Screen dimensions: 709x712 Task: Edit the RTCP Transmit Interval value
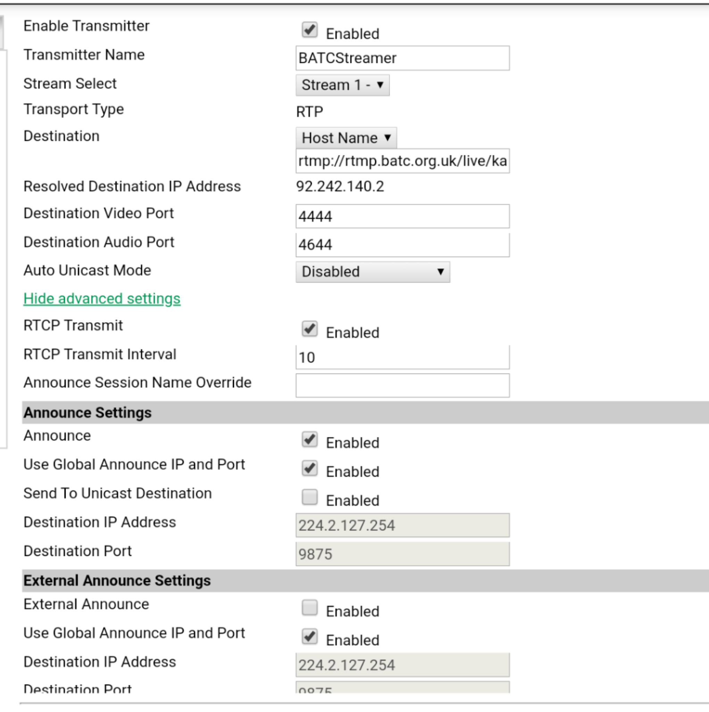(x=402, y=357)
